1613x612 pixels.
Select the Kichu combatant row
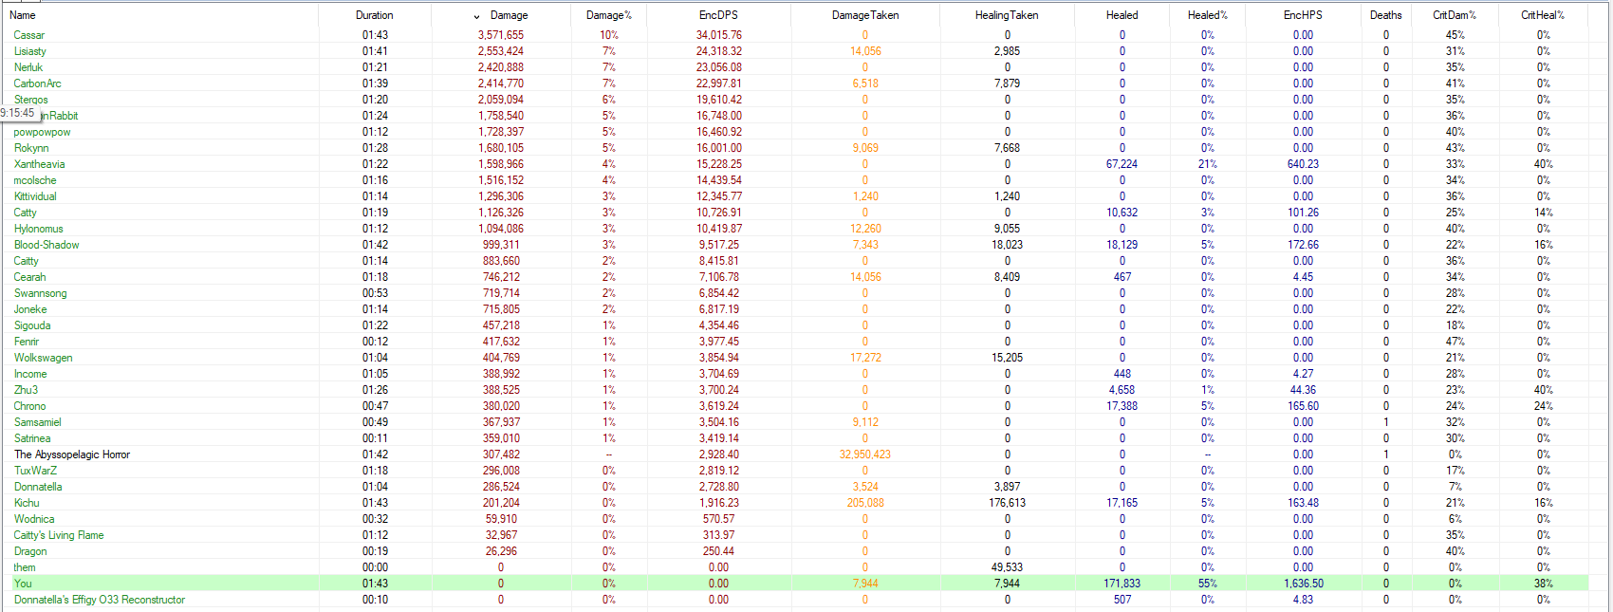pyautogui.click(x=27, y=503)
